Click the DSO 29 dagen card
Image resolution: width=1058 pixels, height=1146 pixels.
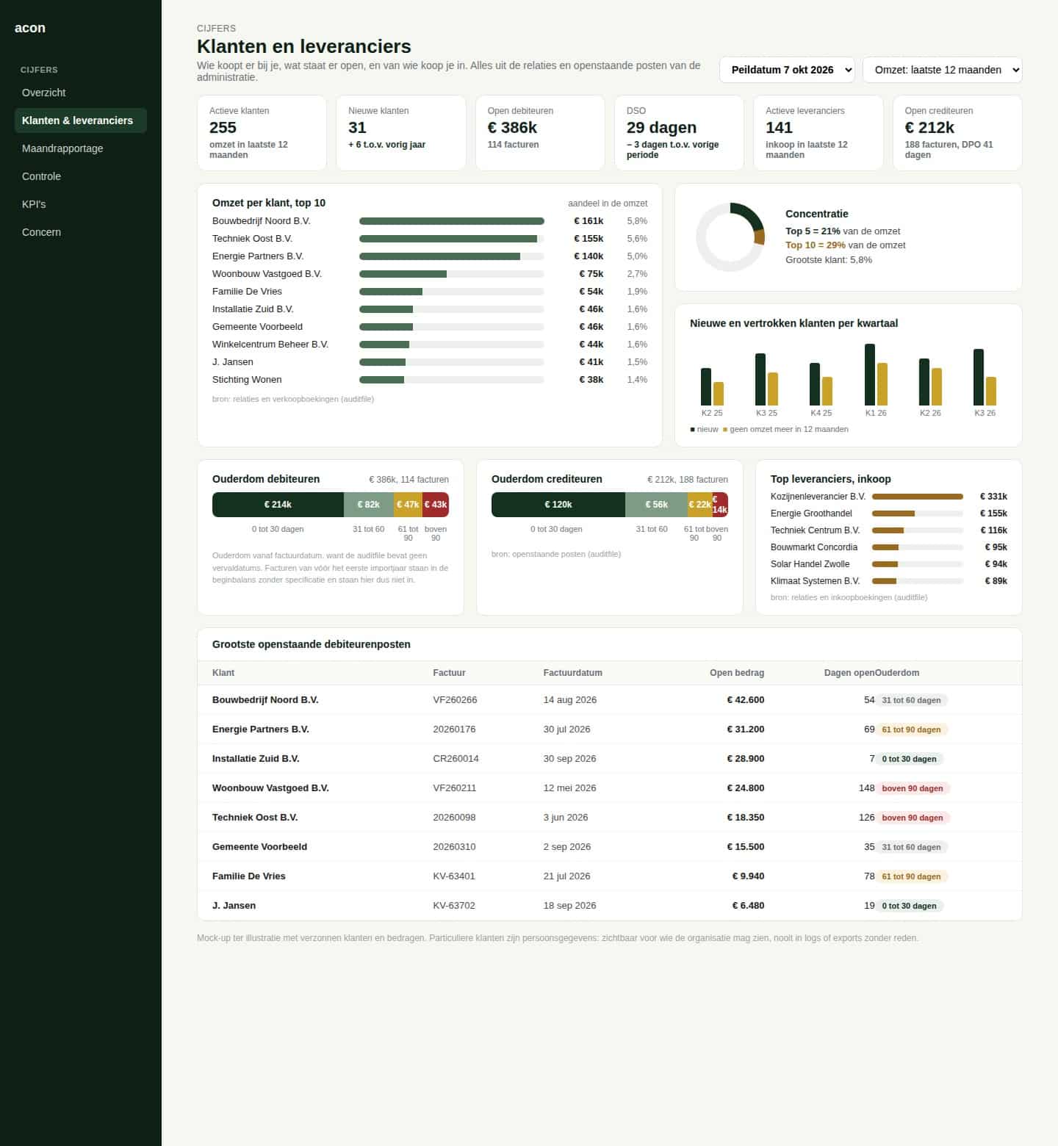tap(680, 133)
